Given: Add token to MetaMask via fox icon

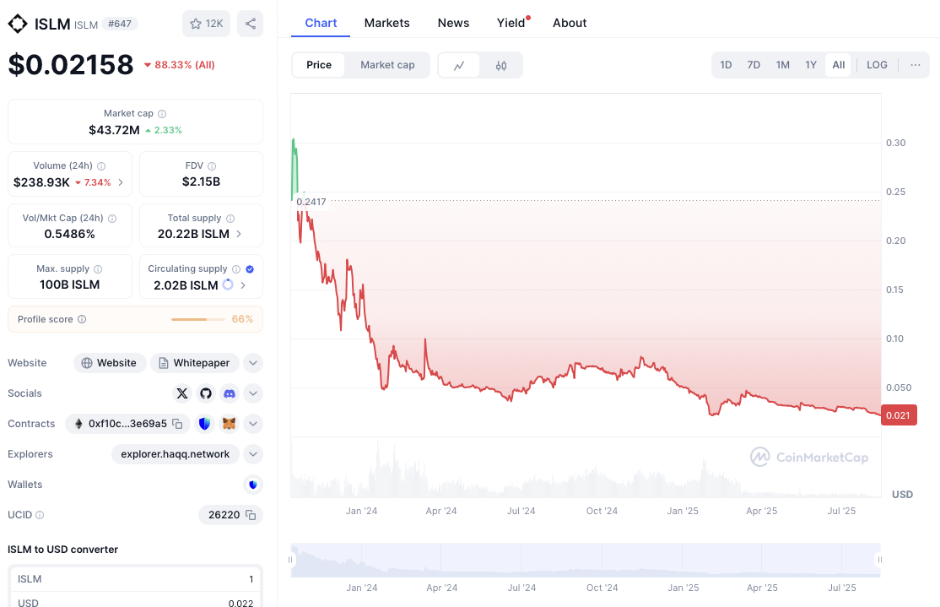Looking at the screenshot, I should [x=229, y=424].
